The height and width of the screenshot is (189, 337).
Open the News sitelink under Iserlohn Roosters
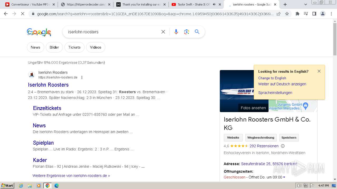point(39,125)
